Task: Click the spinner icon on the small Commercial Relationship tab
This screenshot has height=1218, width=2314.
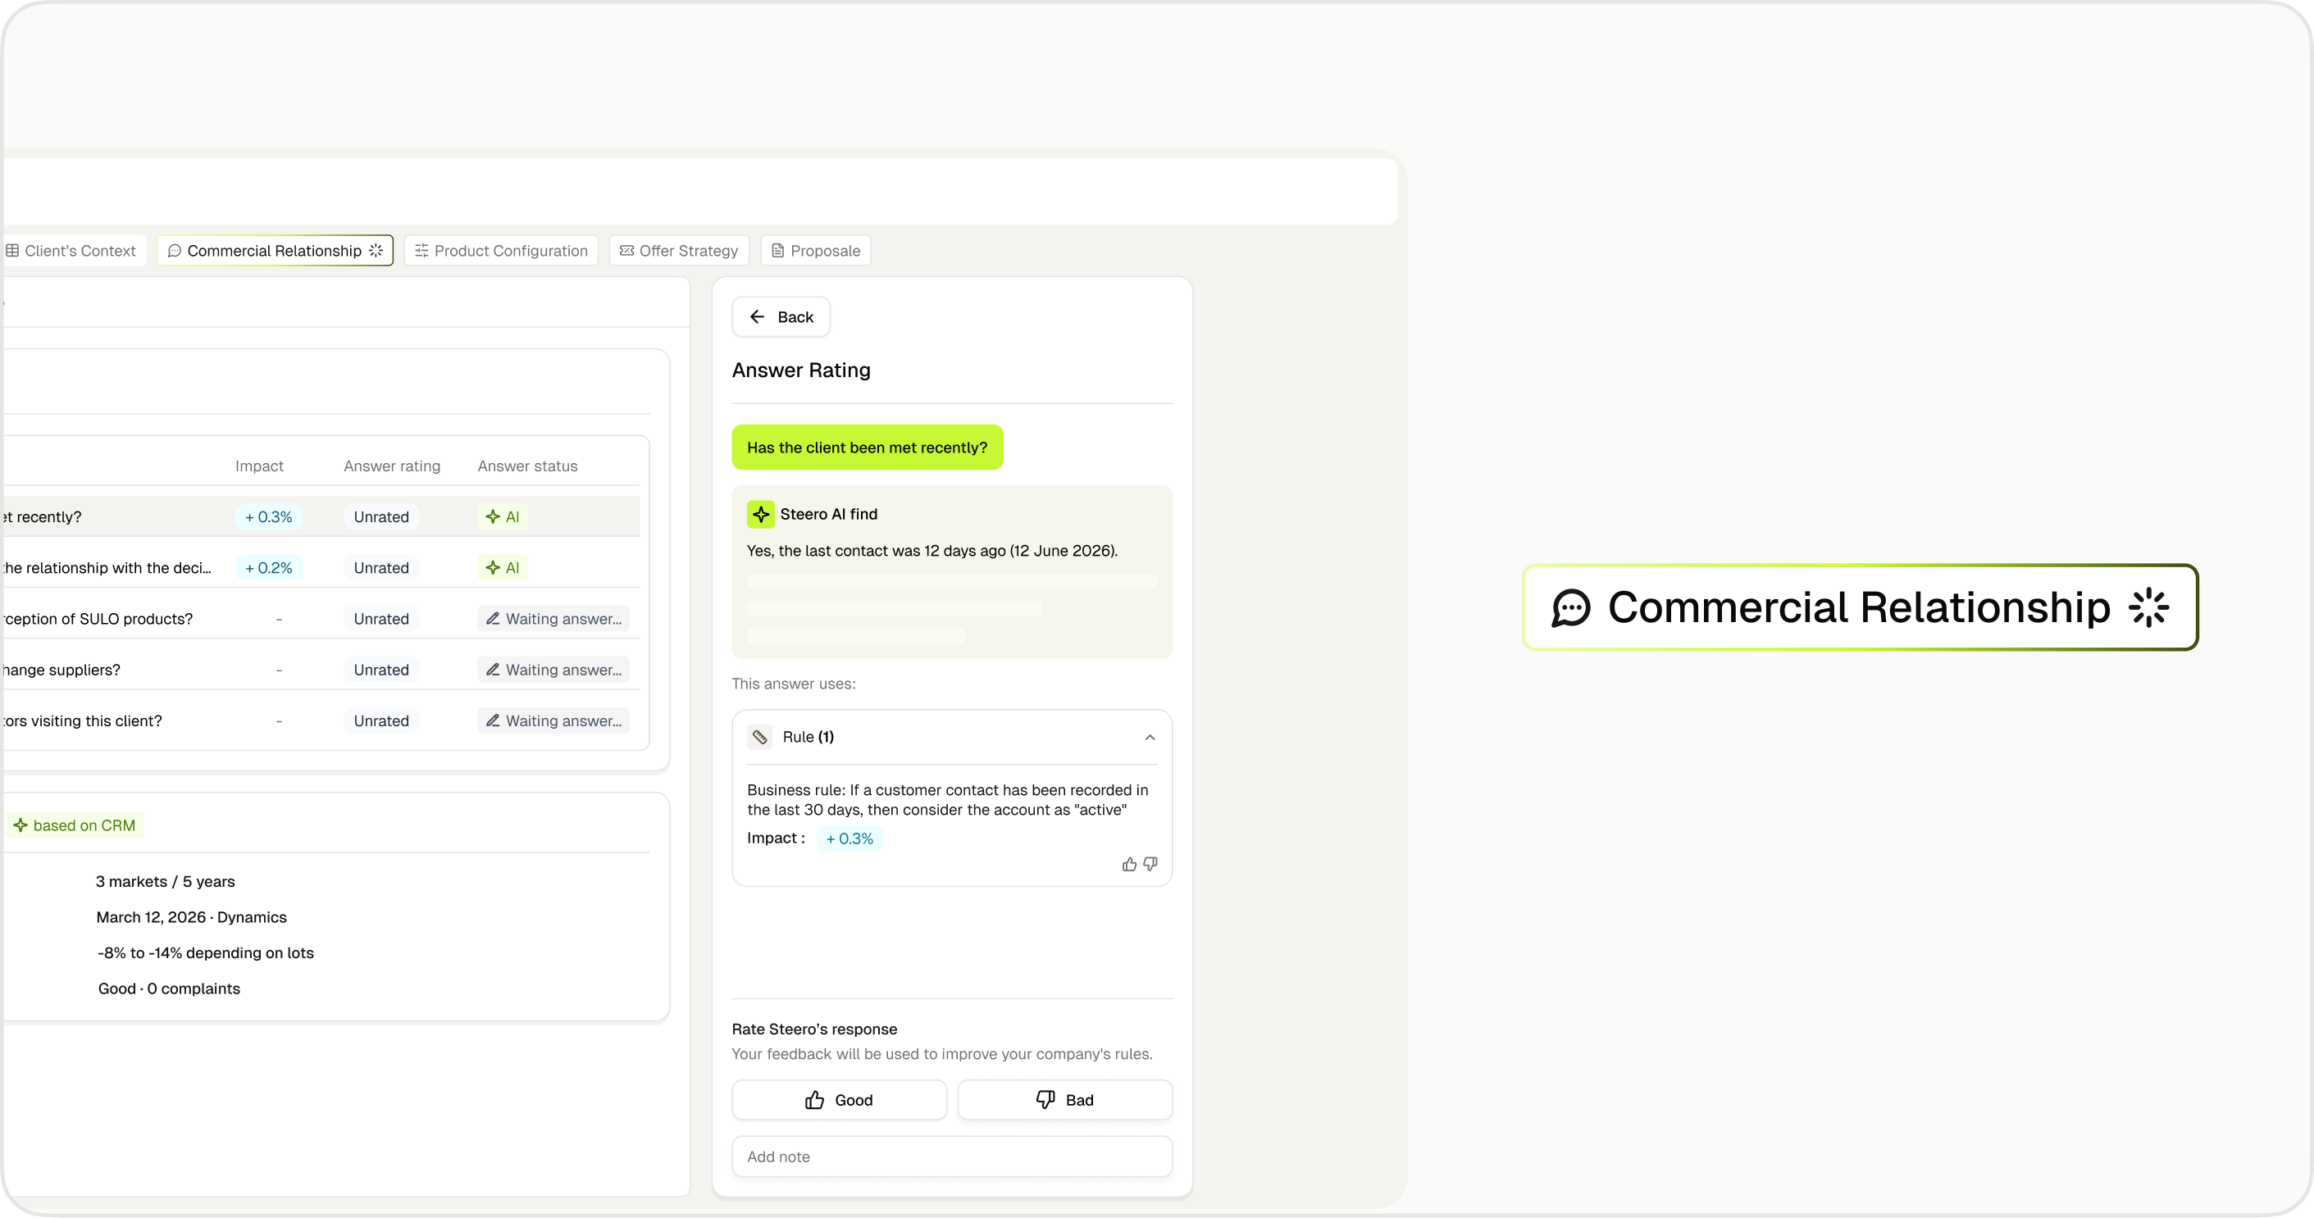Action: pyautogui.click(x=376, y=251)
